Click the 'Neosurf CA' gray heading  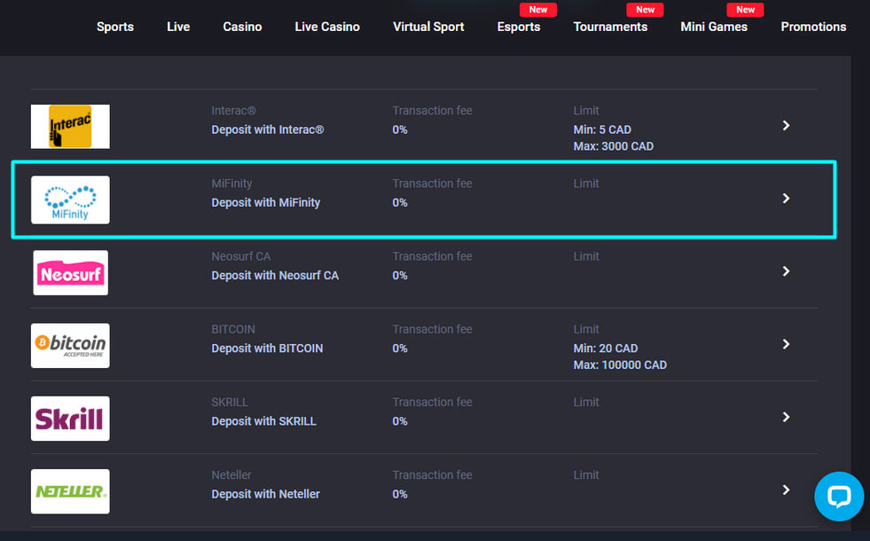point(241,256)
